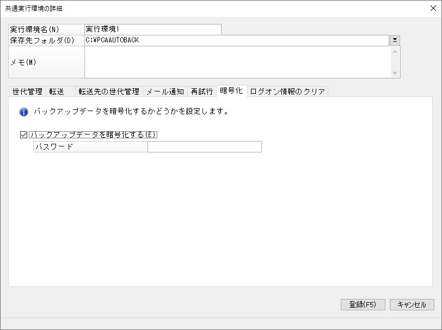This screenshot has height=330, width=442.
Task: Switch to the 世代管理 tab
Action: [x=27, y=91]
